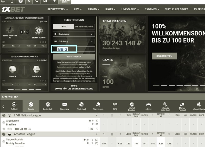Open the Deutschland country dropdown
This screenshot has width=205, height=147.
74,34
